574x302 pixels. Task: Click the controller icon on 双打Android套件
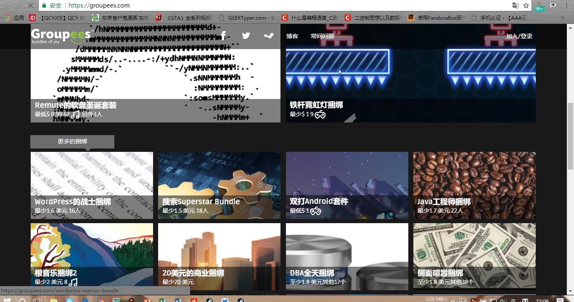click(316, 211)
